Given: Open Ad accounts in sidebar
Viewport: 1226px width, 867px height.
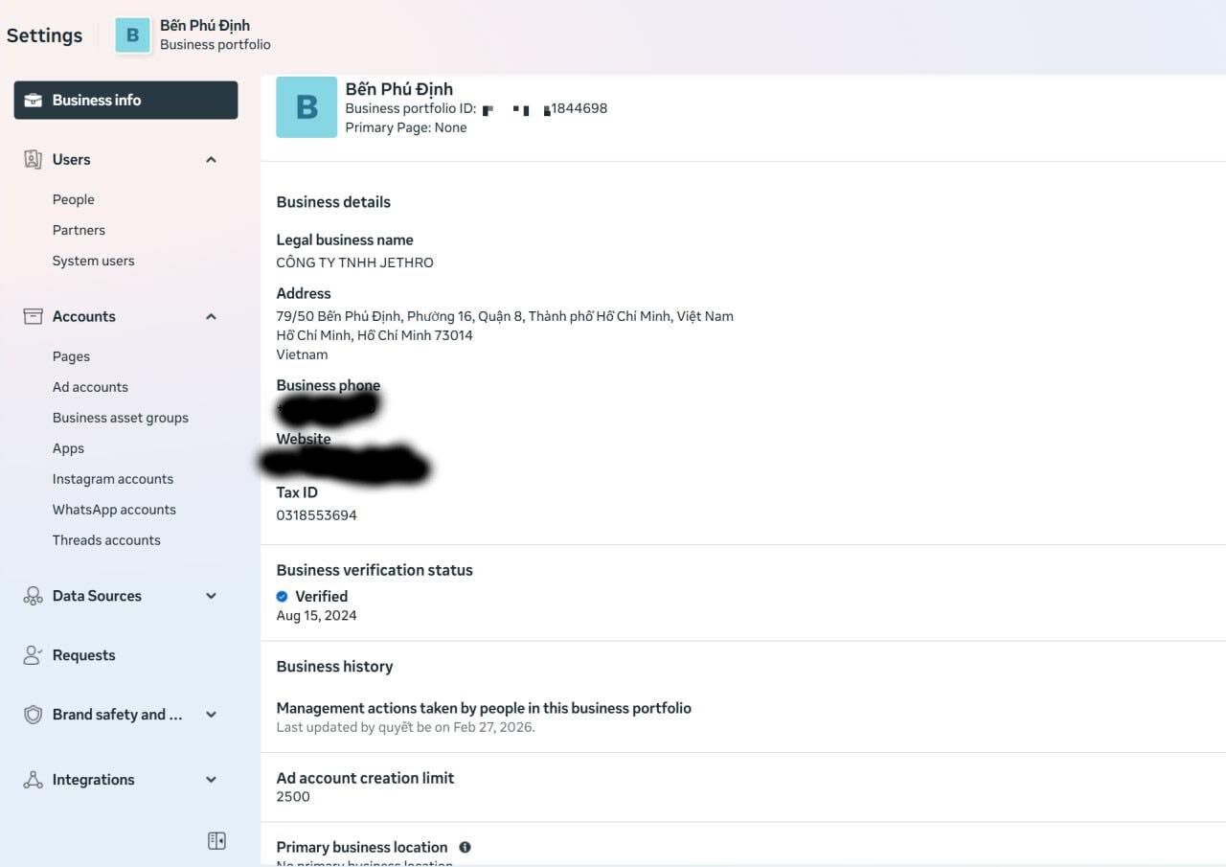Looking at the screenshot, I should click(90, 387).
